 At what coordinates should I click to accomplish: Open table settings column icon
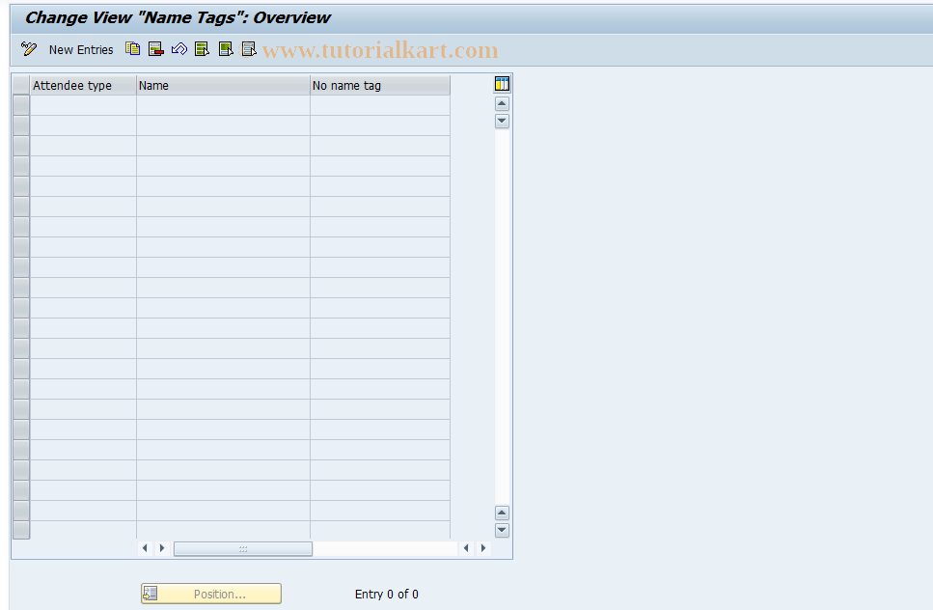(x=502, y=84)
